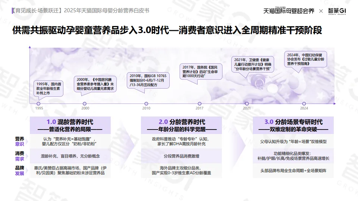The image size is (358, 201).
Task: Select the 2010 timeline marker
Action: [x=146, y=104]
